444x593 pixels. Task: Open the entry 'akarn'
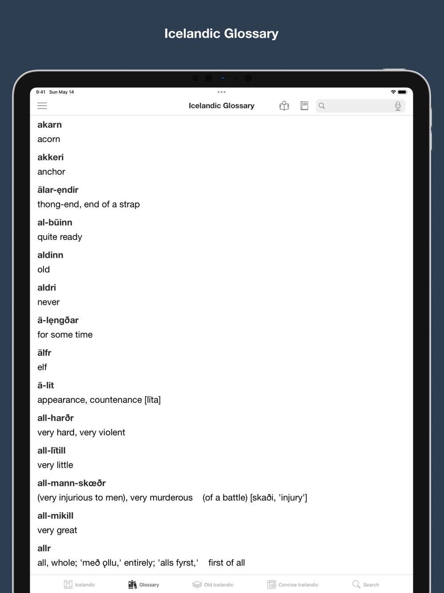coord(50,125)
